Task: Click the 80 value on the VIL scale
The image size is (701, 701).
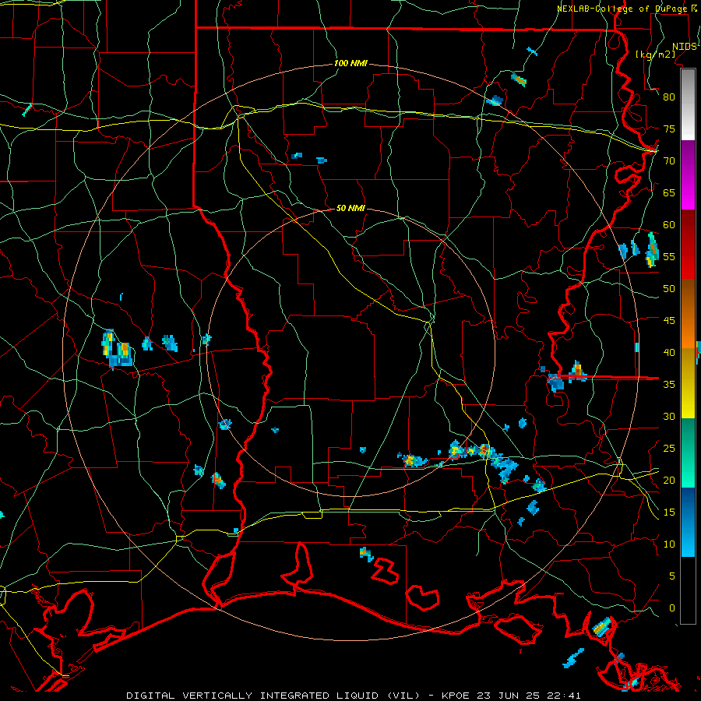Action: (669, 97)
